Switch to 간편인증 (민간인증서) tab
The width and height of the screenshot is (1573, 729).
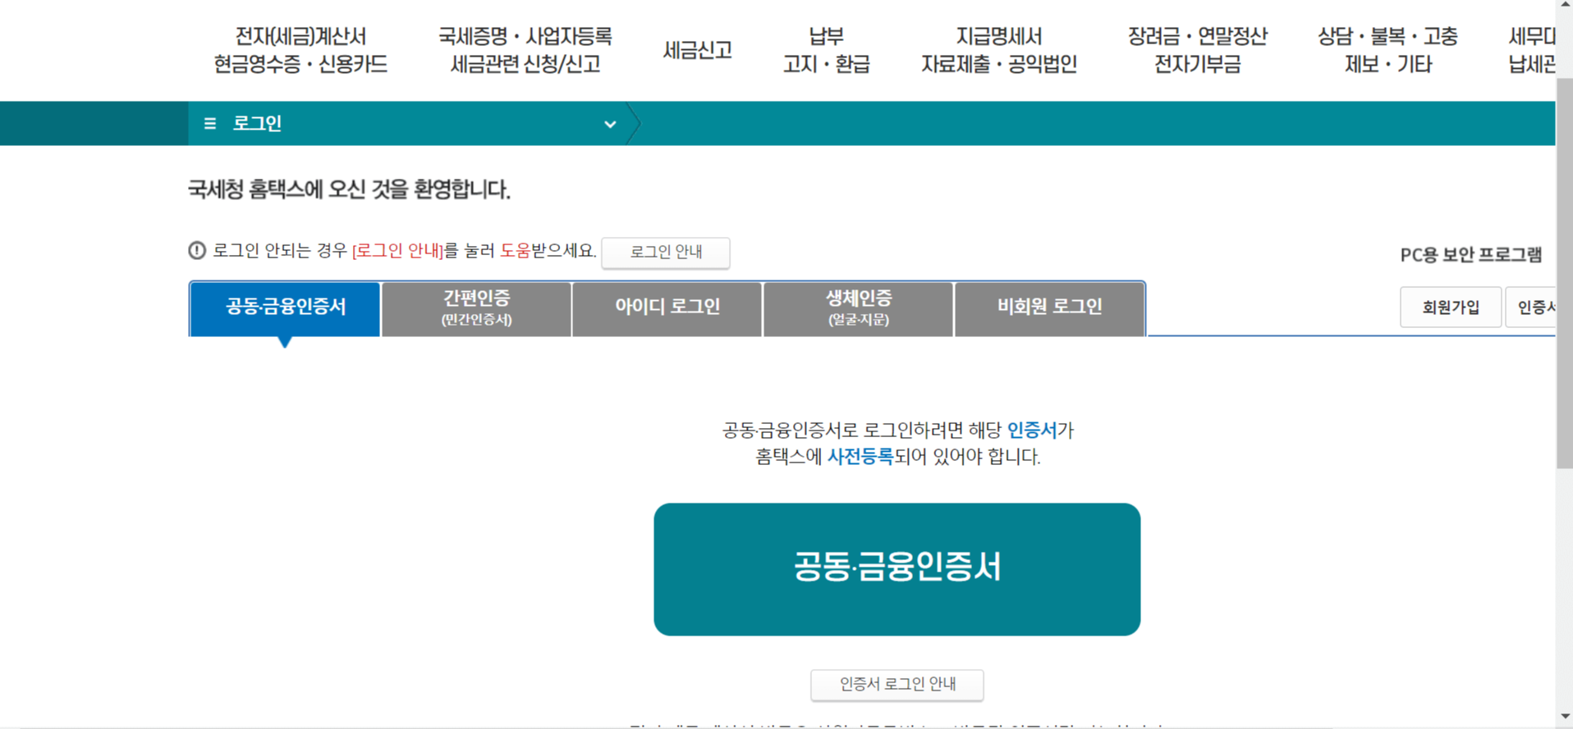click(x=476, y=308)
